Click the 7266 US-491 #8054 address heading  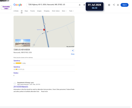coord(22,50)
